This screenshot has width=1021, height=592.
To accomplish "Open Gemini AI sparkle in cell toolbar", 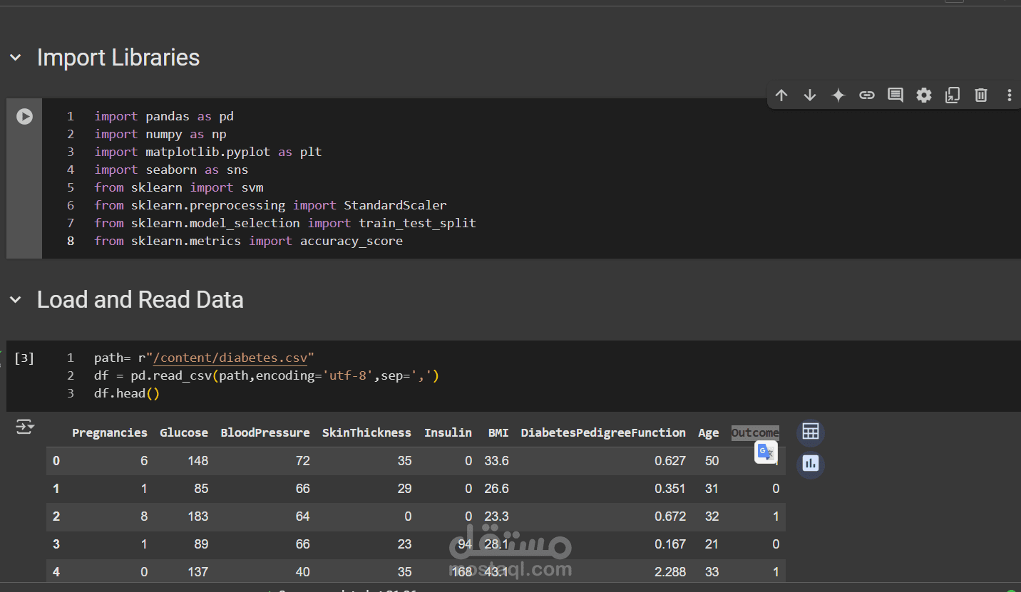I will point(838,95).
